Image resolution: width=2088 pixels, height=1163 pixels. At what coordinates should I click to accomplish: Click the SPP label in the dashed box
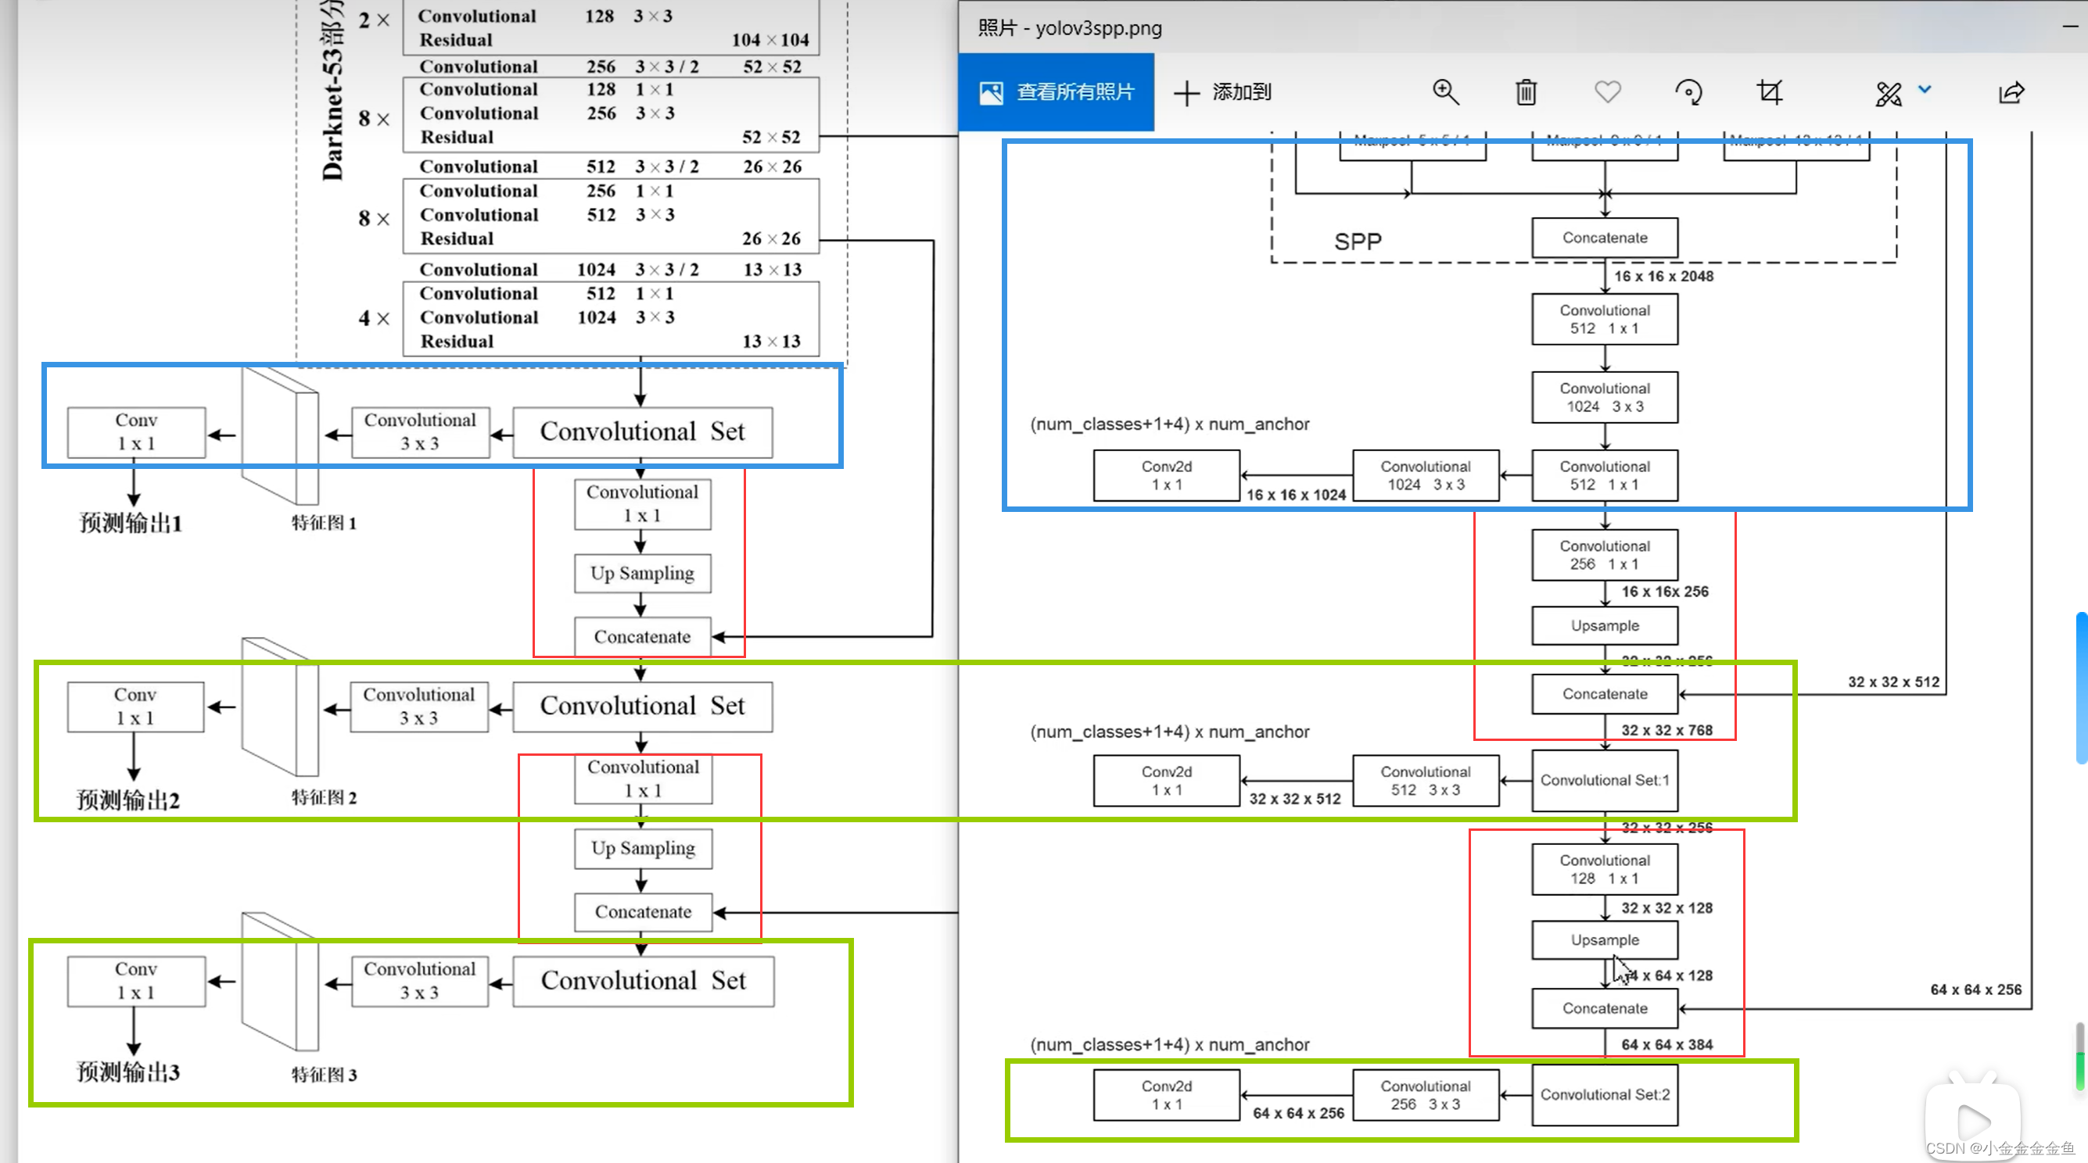pyautogui.click(x=1358, y=242)
